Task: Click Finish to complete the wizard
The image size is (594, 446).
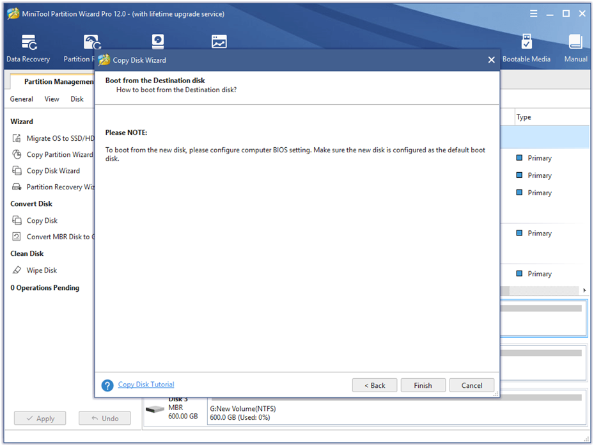Action: [x=423, y=385]
